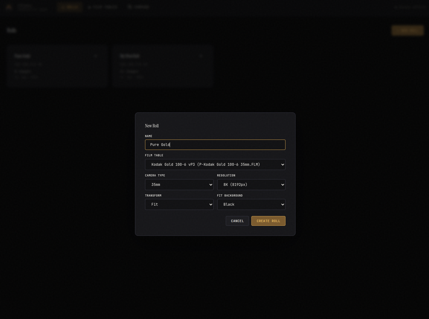Image resolution: width=429 pixels, height=319 pixels.
Task: Click the chevron arrow on Fit Background select
Action: click(x=282, y=204)
